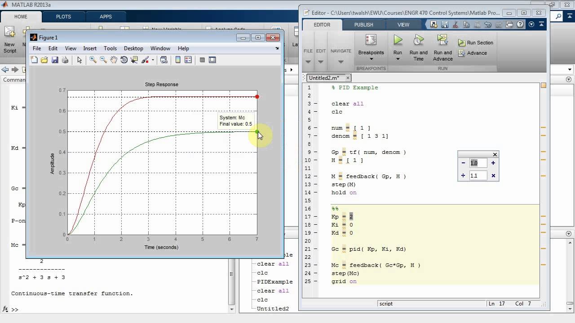Click the green Run button
Screen dimensions: 575x323
(398, 41)
